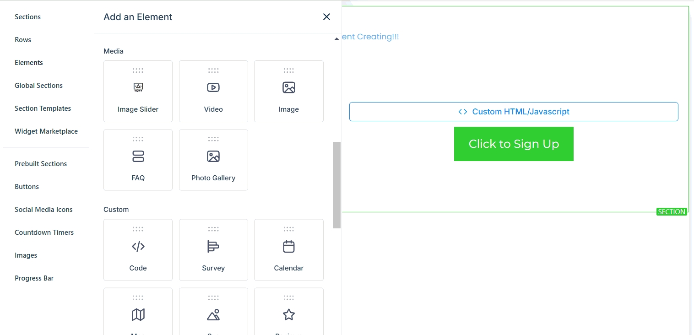Click the green Click to Sign Up button
This screenshot has height=335, width=694.
514,144
